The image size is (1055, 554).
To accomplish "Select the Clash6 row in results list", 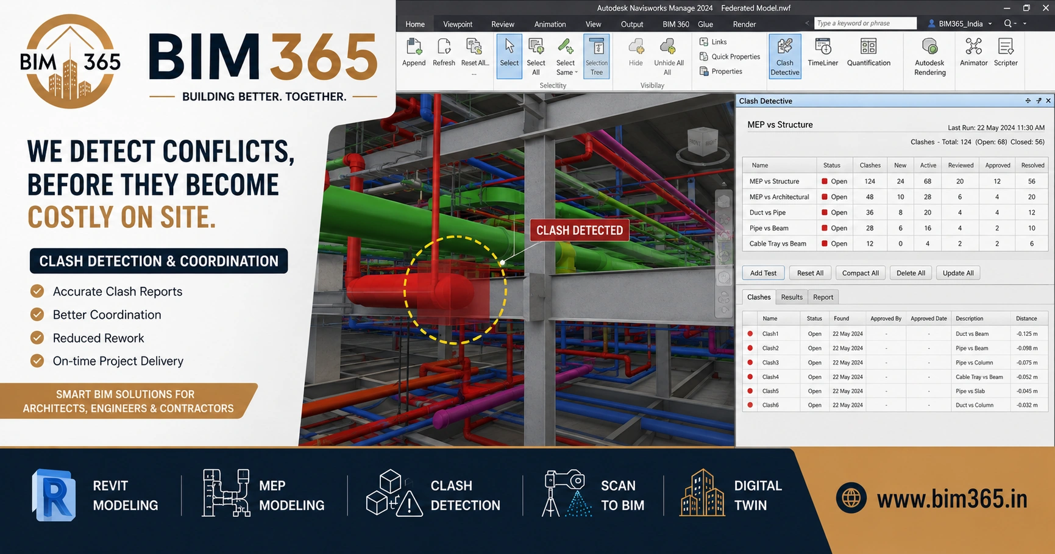I will [x=895, y=405].
